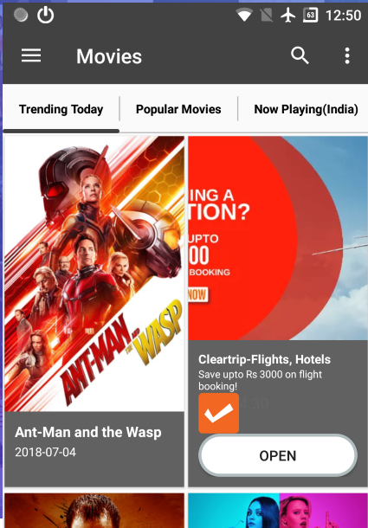
Task: Tap the Cleartrip red ad banner image
Action: [x=278, y=238]
